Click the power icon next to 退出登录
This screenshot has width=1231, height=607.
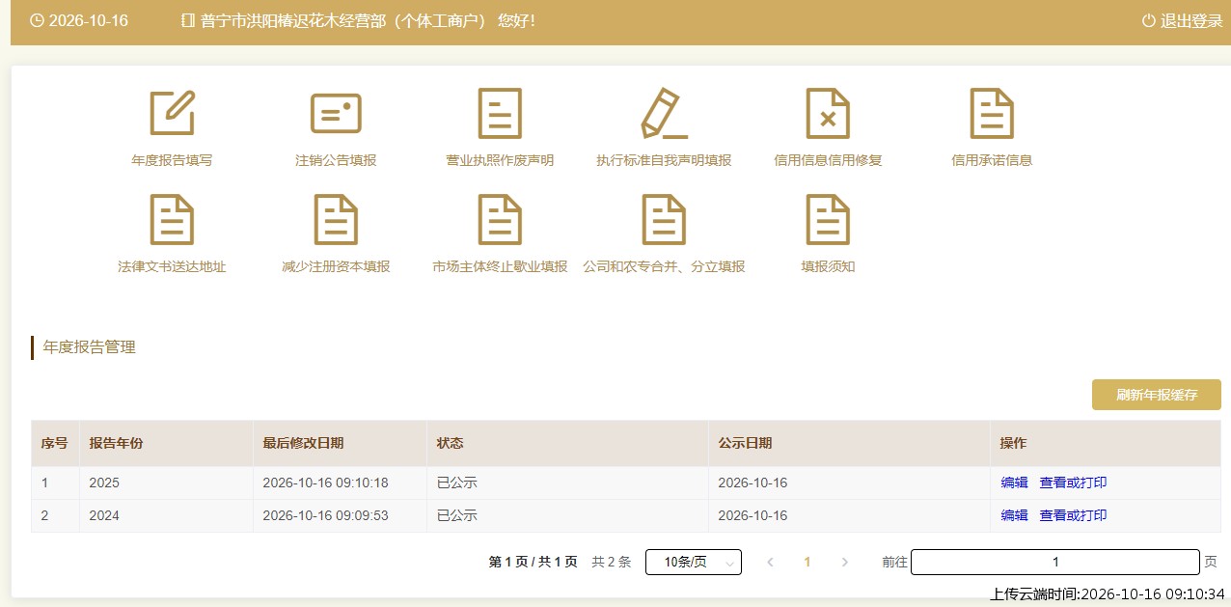pos(1148,21)
